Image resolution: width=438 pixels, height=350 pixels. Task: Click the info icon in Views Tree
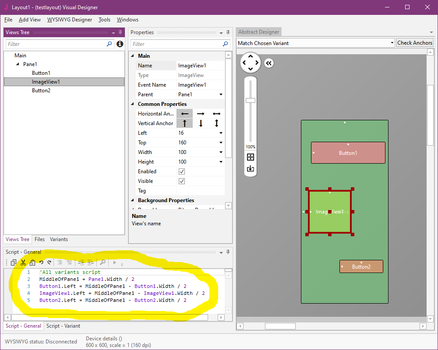(120, 44)
